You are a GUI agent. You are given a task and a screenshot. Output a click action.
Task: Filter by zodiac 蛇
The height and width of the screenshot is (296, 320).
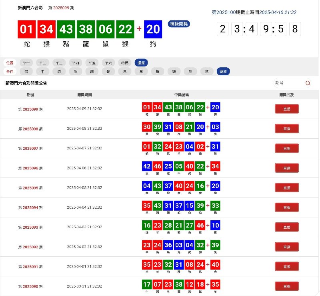pyautogui.click(x=108, y=72)
